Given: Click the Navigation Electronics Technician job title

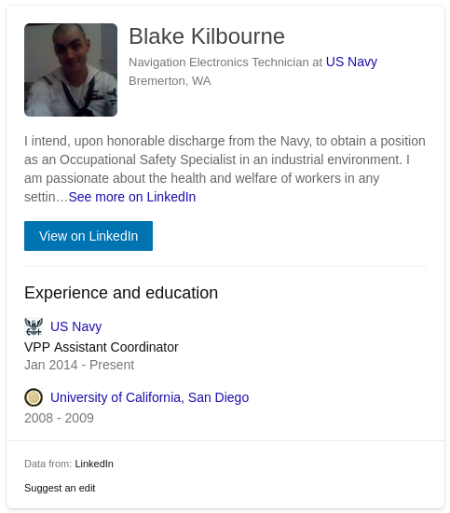Looking at the screenshot, I should click(218, 62).
